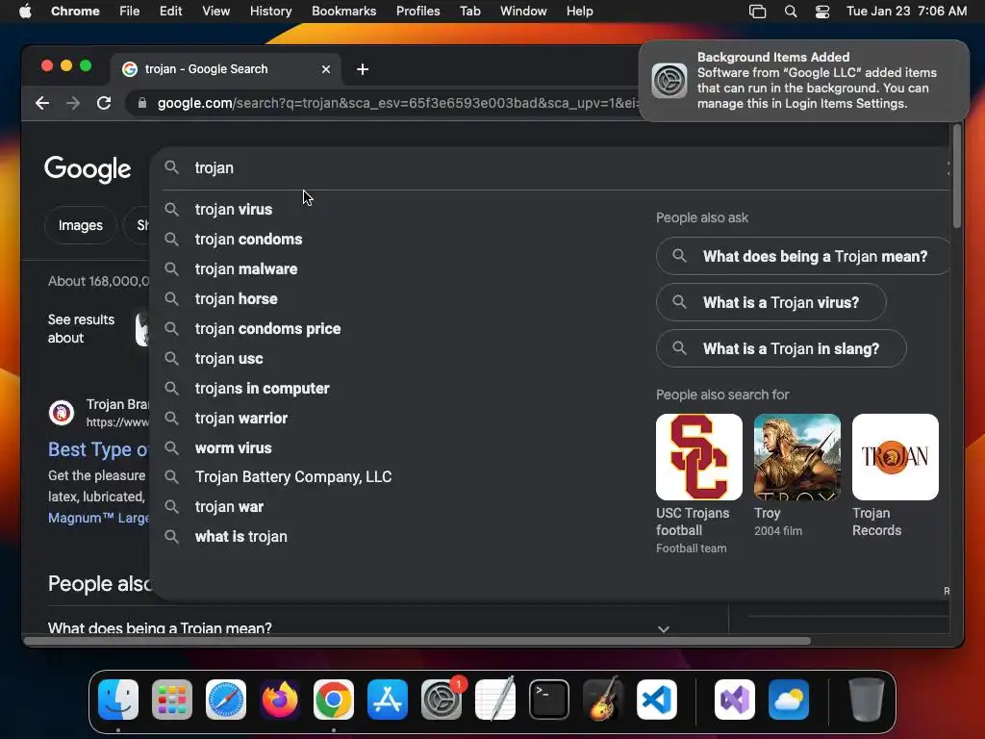Open Launchpad from the Dock
The width and height of the screenshot is (985, 739).
(172, 700)
